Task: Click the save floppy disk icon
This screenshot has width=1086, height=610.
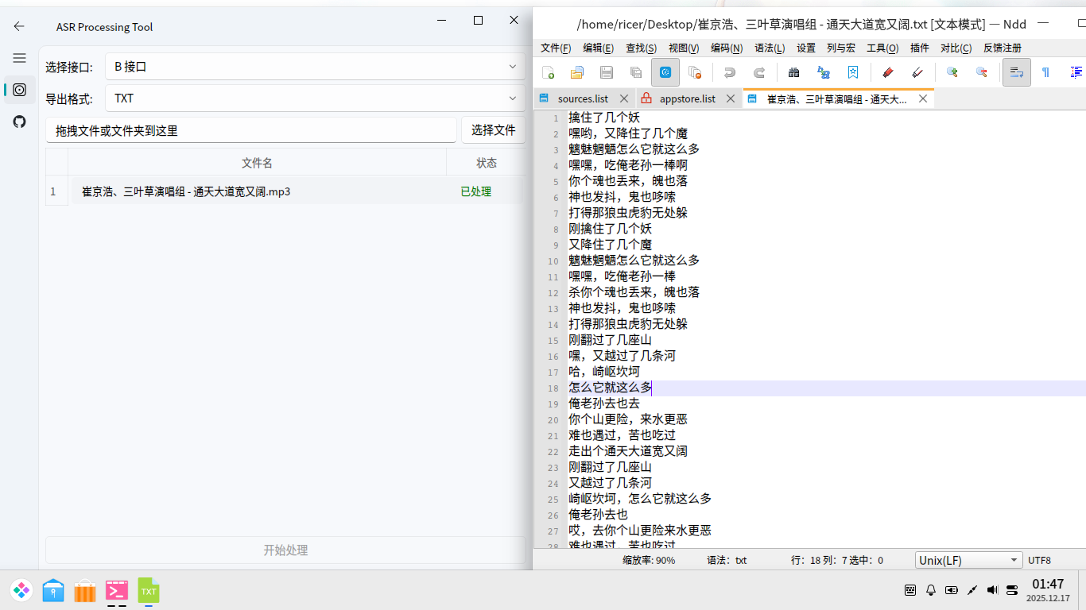Action: (607, 72)
